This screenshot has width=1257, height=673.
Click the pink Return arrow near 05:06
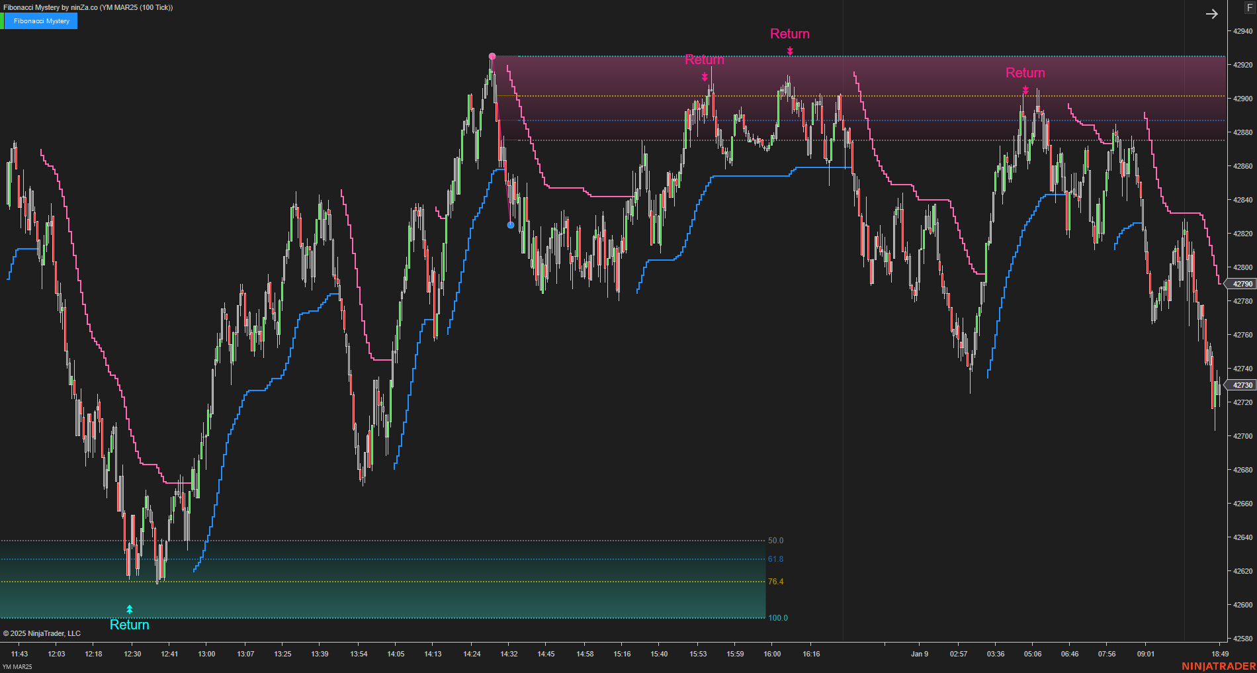[x=1024, y=90]
